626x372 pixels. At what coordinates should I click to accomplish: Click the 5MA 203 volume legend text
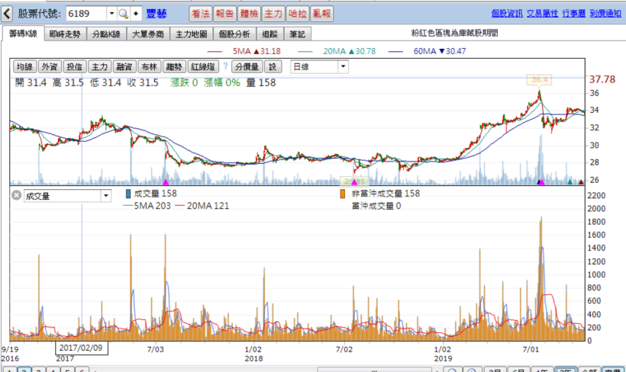click(152, 206)
